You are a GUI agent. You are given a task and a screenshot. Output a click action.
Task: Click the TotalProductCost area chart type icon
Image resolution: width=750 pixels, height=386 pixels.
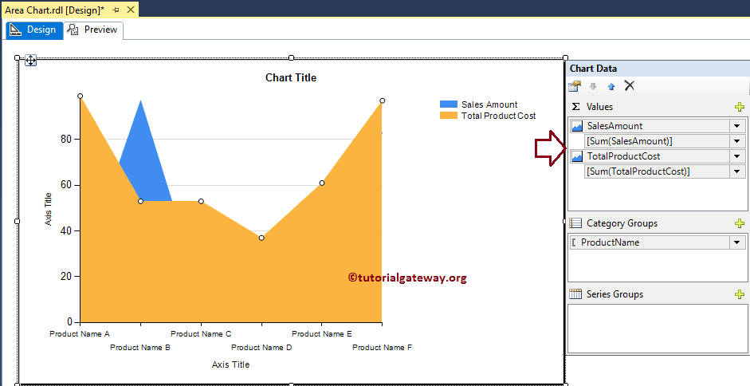tap(577, 156)
